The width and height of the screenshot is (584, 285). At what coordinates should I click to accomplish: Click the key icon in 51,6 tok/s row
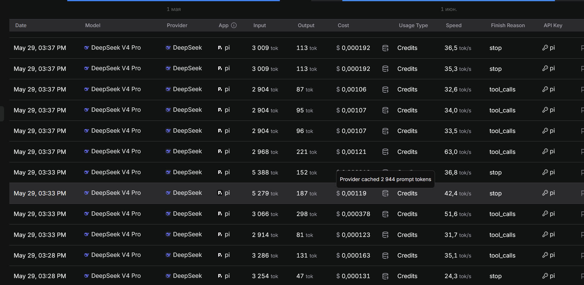[545, 214]
